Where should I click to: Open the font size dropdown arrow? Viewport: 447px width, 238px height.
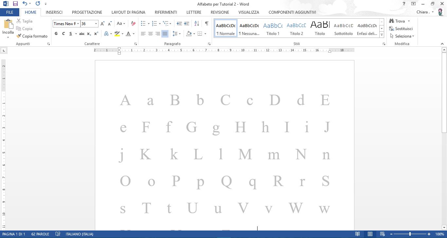[96, 24]
